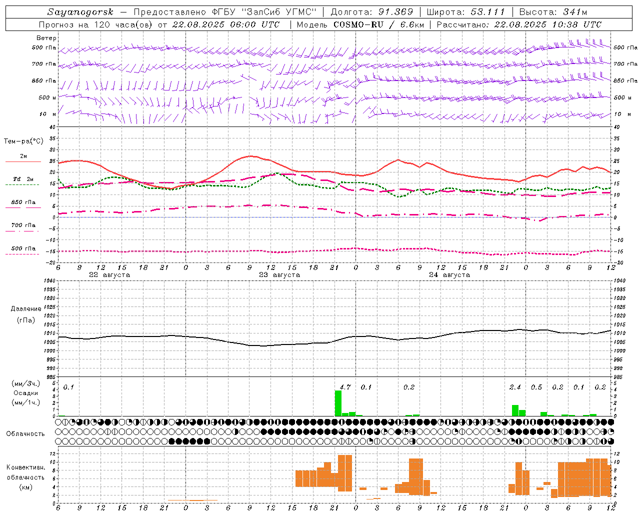Screen dimensions: 640x512
Task: Click the "2.4" precipitation total value
Action: tap(515, 387)
